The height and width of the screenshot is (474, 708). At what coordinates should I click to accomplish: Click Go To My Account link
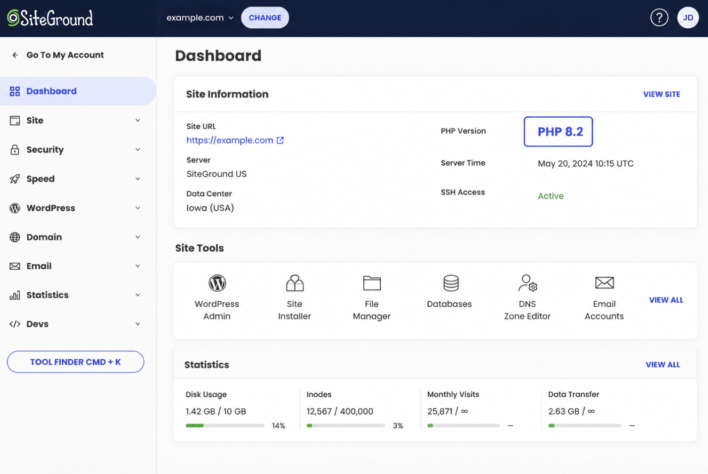[x=65, y=55]
